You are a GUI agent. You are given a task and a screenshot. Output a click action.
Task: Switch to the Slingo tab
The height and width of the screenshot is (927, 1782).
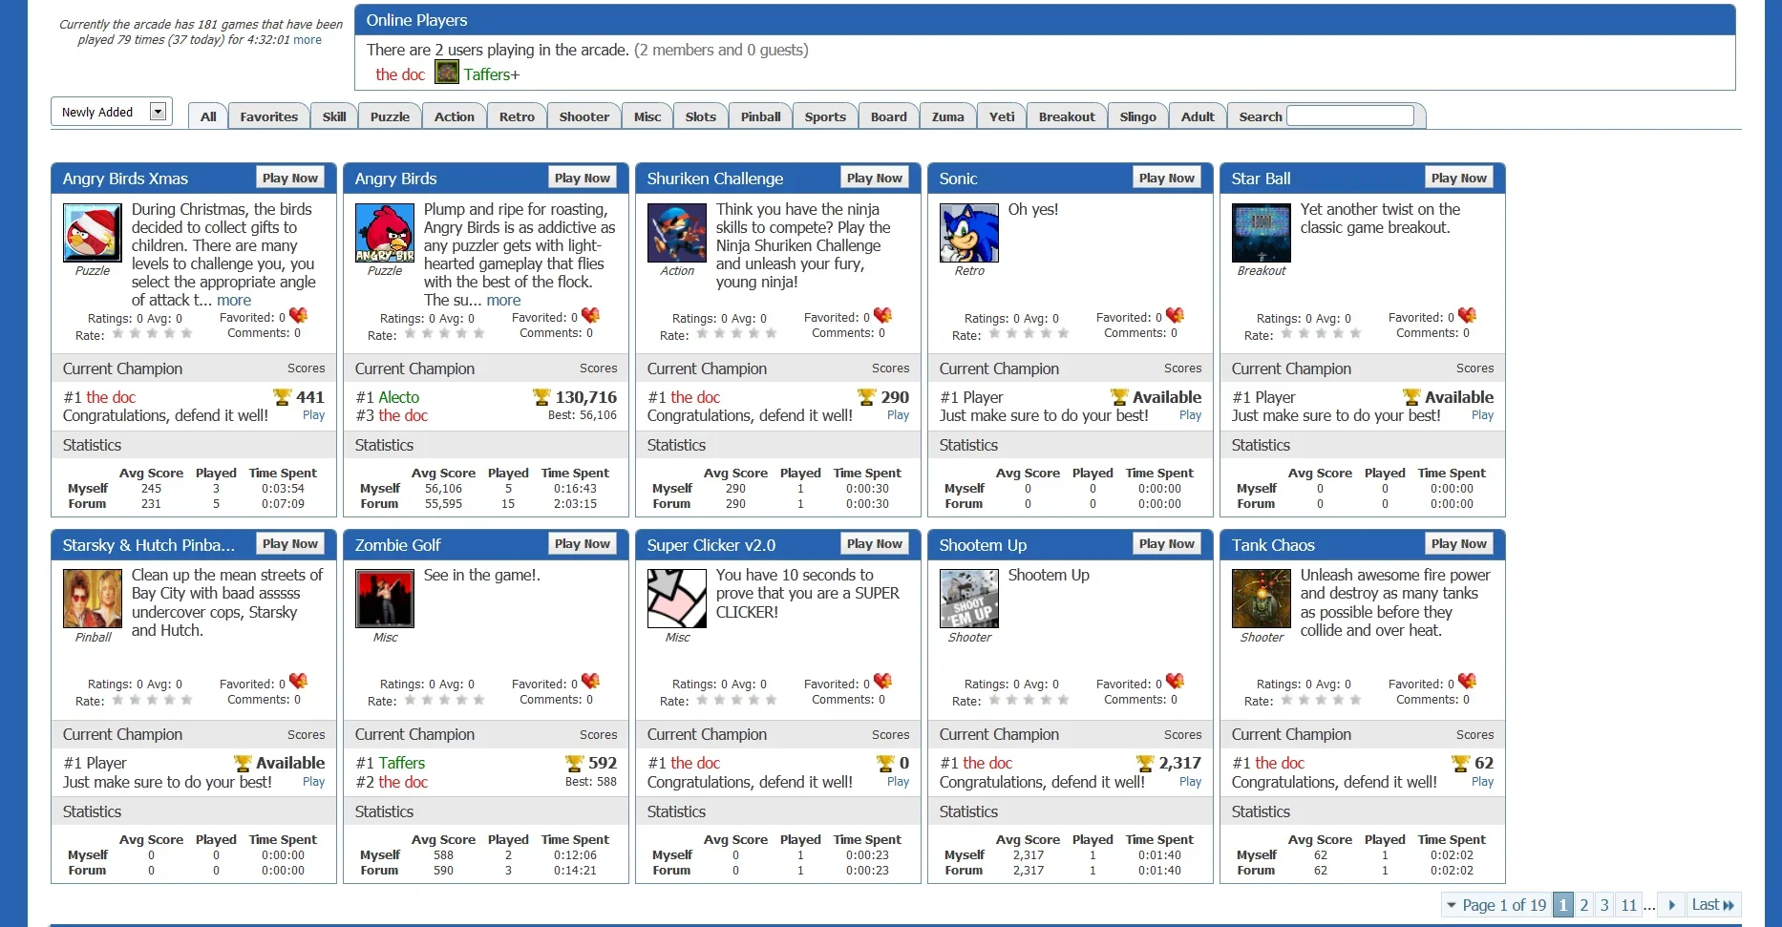[1137, 116]
